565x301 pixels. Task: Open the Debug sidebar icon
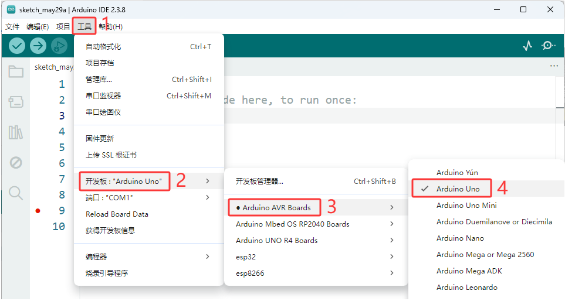coord(16,163)
